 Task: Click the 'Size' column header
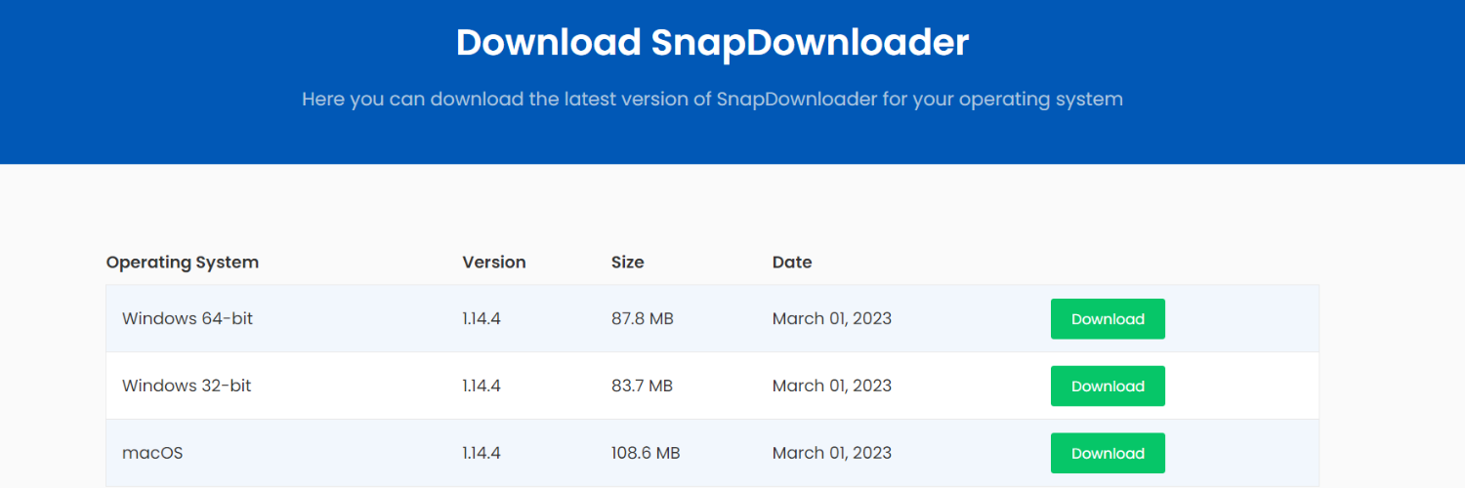628,263
